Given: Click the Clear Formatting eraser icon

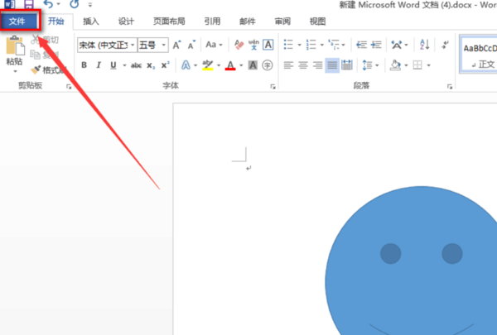Looking at the screenshot, I should tap(239, 45).
